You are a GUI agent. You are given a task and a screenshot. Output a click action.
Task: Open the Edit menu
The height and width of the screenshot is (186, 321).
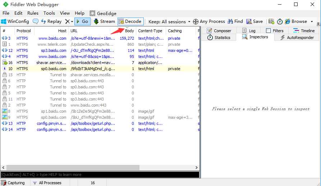click(18, 13)
